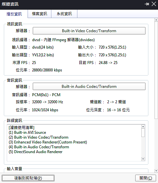Click Built-in Audio Codec/Transform button
Image resolution: width=158 pixels, height=183 pixels.
click(x=89, y=87)
